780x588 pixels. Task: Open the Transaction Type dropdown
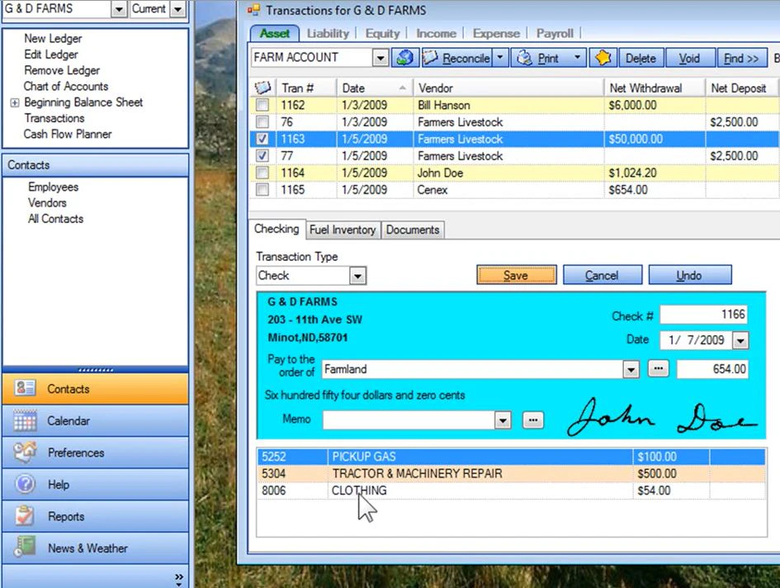coord(358,275)
